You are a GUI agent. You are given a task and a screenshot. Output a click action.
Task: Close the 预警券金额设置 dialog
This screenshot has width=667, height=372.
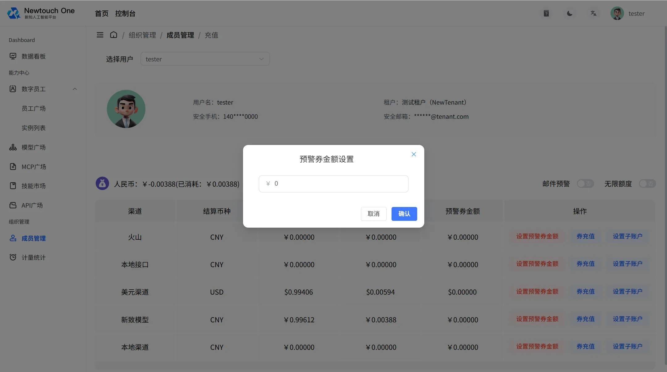tap(414, 154)
